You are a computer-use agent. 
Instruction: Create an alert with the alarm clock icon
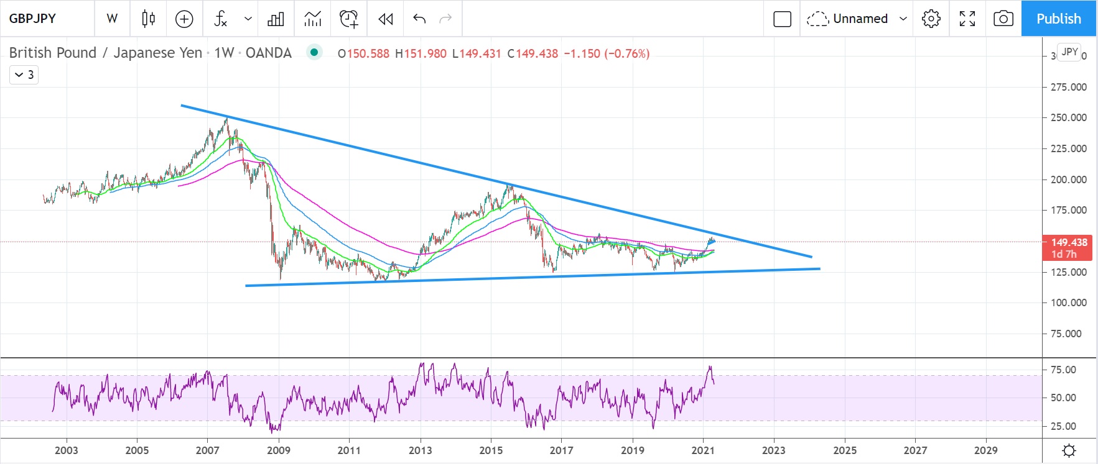coord(349,19)
